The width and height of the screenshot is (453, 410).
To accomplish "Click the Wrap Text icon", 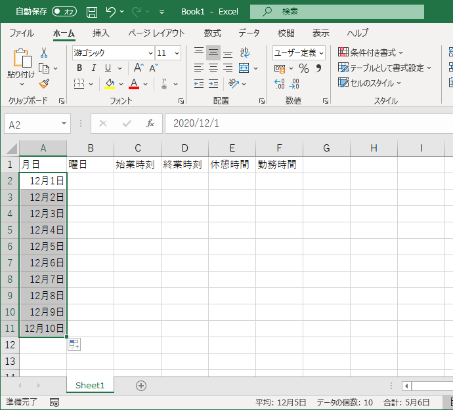I will [244, 52].
